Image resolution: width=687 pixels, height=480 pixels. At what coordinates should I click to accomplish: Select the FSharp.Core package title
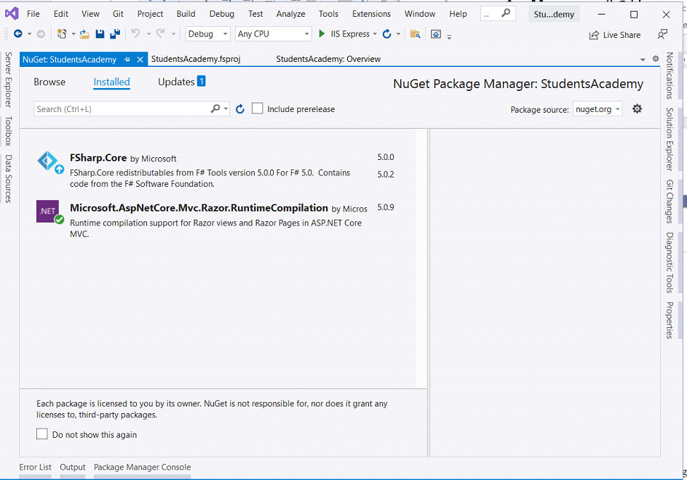pyautogui.click(x=98, y=158)
